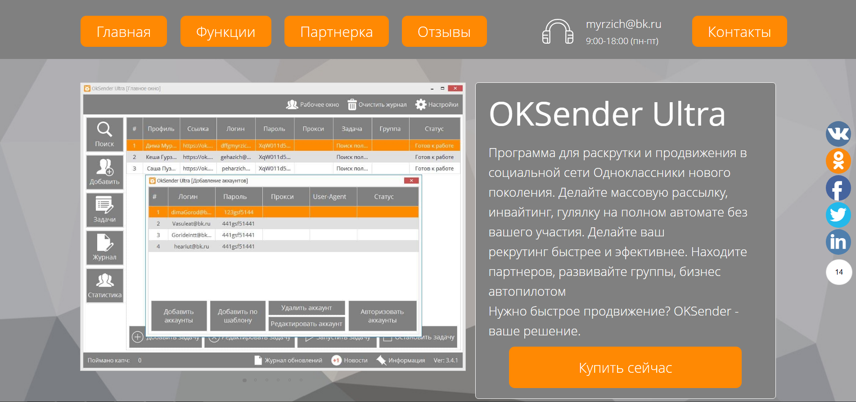Share via the Odnoklassniki icon
This screenshot has width=856, height=402.
pos(838,161)
